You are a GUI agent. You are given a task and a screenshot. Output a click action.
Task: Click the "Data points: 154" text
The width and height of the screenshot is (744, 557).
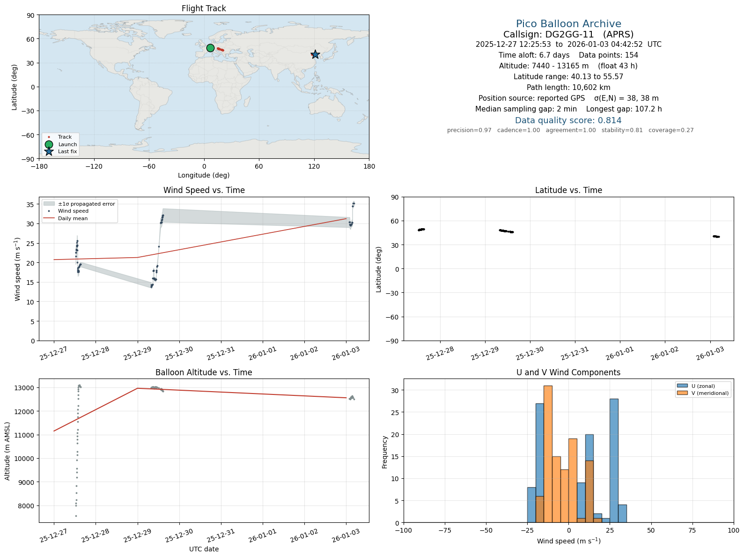tap(609, 55)
